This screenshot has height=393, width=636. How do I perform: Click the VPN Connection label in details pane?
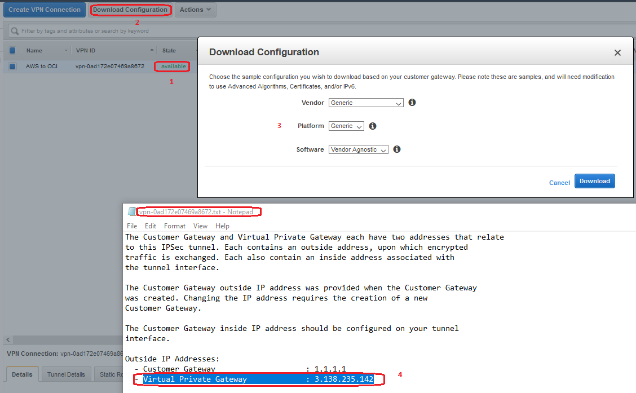click(33, 354)
